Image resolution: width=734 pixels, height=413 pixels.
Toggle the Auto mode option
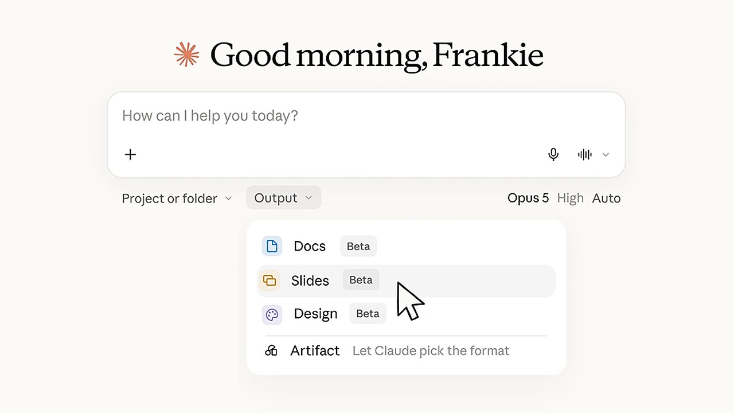606,198
